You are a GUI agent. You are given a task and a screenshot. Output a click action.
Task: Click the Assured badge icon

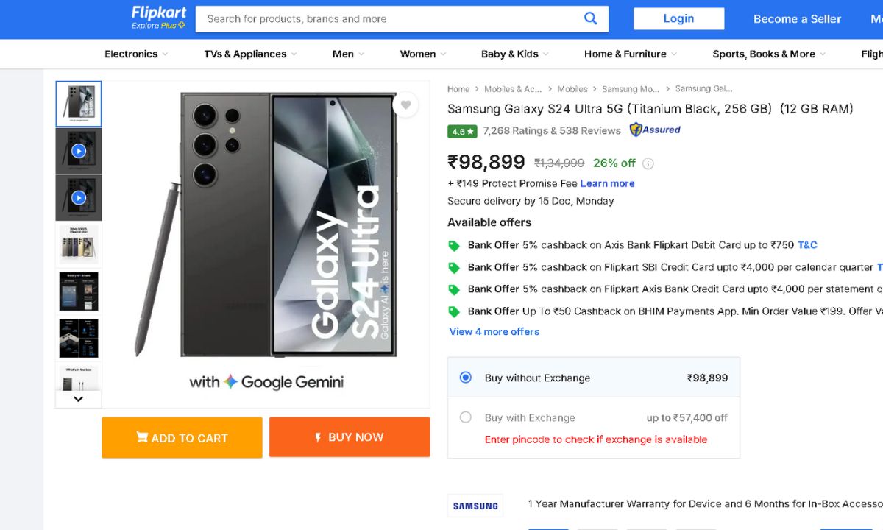(654, 130)
